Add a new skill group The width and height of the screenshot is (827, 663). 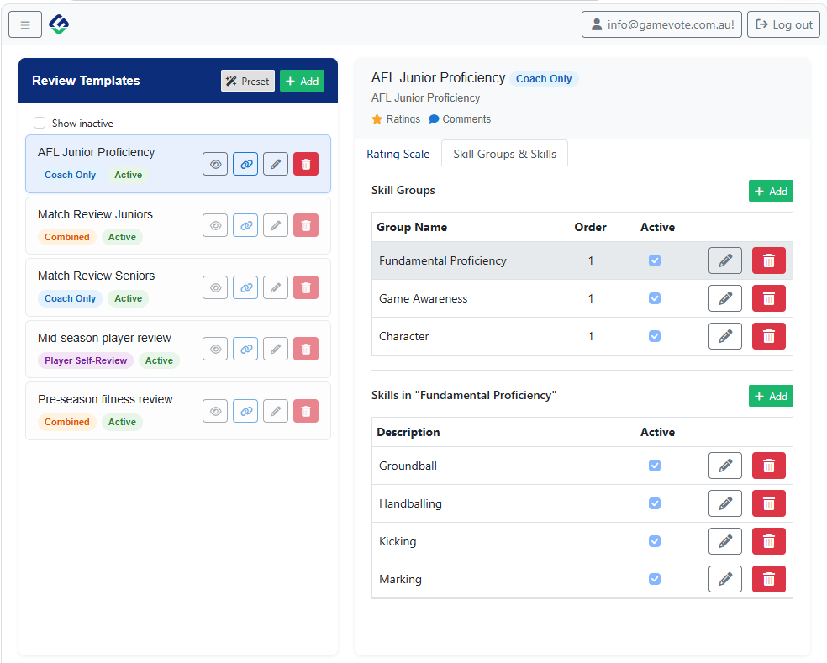click(x=770, y=191)
